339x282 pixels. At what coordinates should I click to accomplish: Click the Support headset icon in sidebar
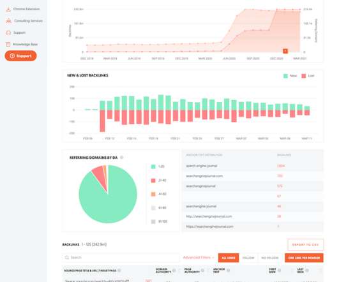(x=8, y=33)
